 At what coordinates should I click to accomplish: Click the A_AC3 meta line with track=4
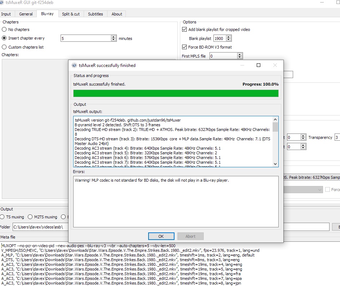click(x=122, y=264)
